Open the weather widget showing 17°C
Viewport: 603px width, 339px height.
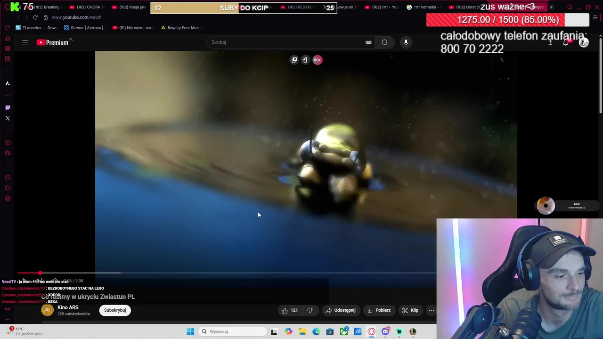coord(24,331)
